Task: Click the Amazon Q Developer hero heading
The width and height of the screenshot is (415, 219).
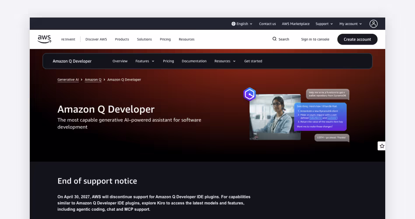Action: [106, 109]
